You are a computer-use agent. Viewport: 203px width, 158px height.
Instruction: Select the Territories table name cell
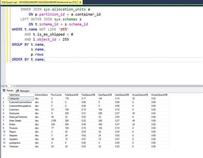pyautogui.click(x=21, y=146)
